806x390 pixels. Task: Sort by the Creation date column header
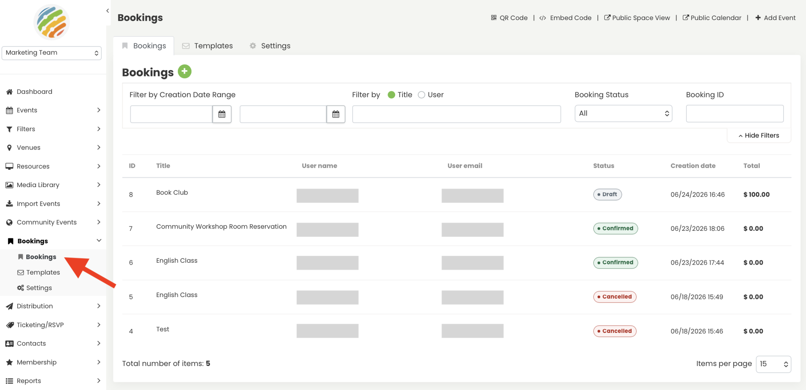point(693,166)
